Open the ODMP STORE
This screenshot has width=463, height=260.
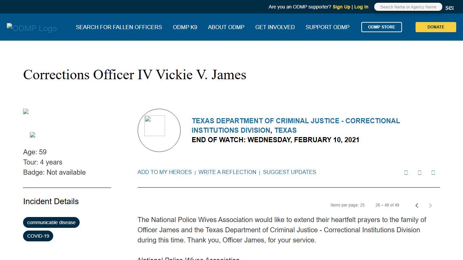pos(382,27)
